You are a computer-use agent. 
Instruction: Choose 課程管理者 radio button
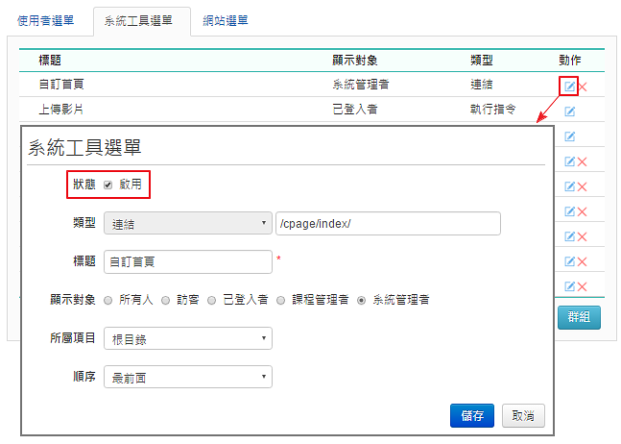(280, 300)
